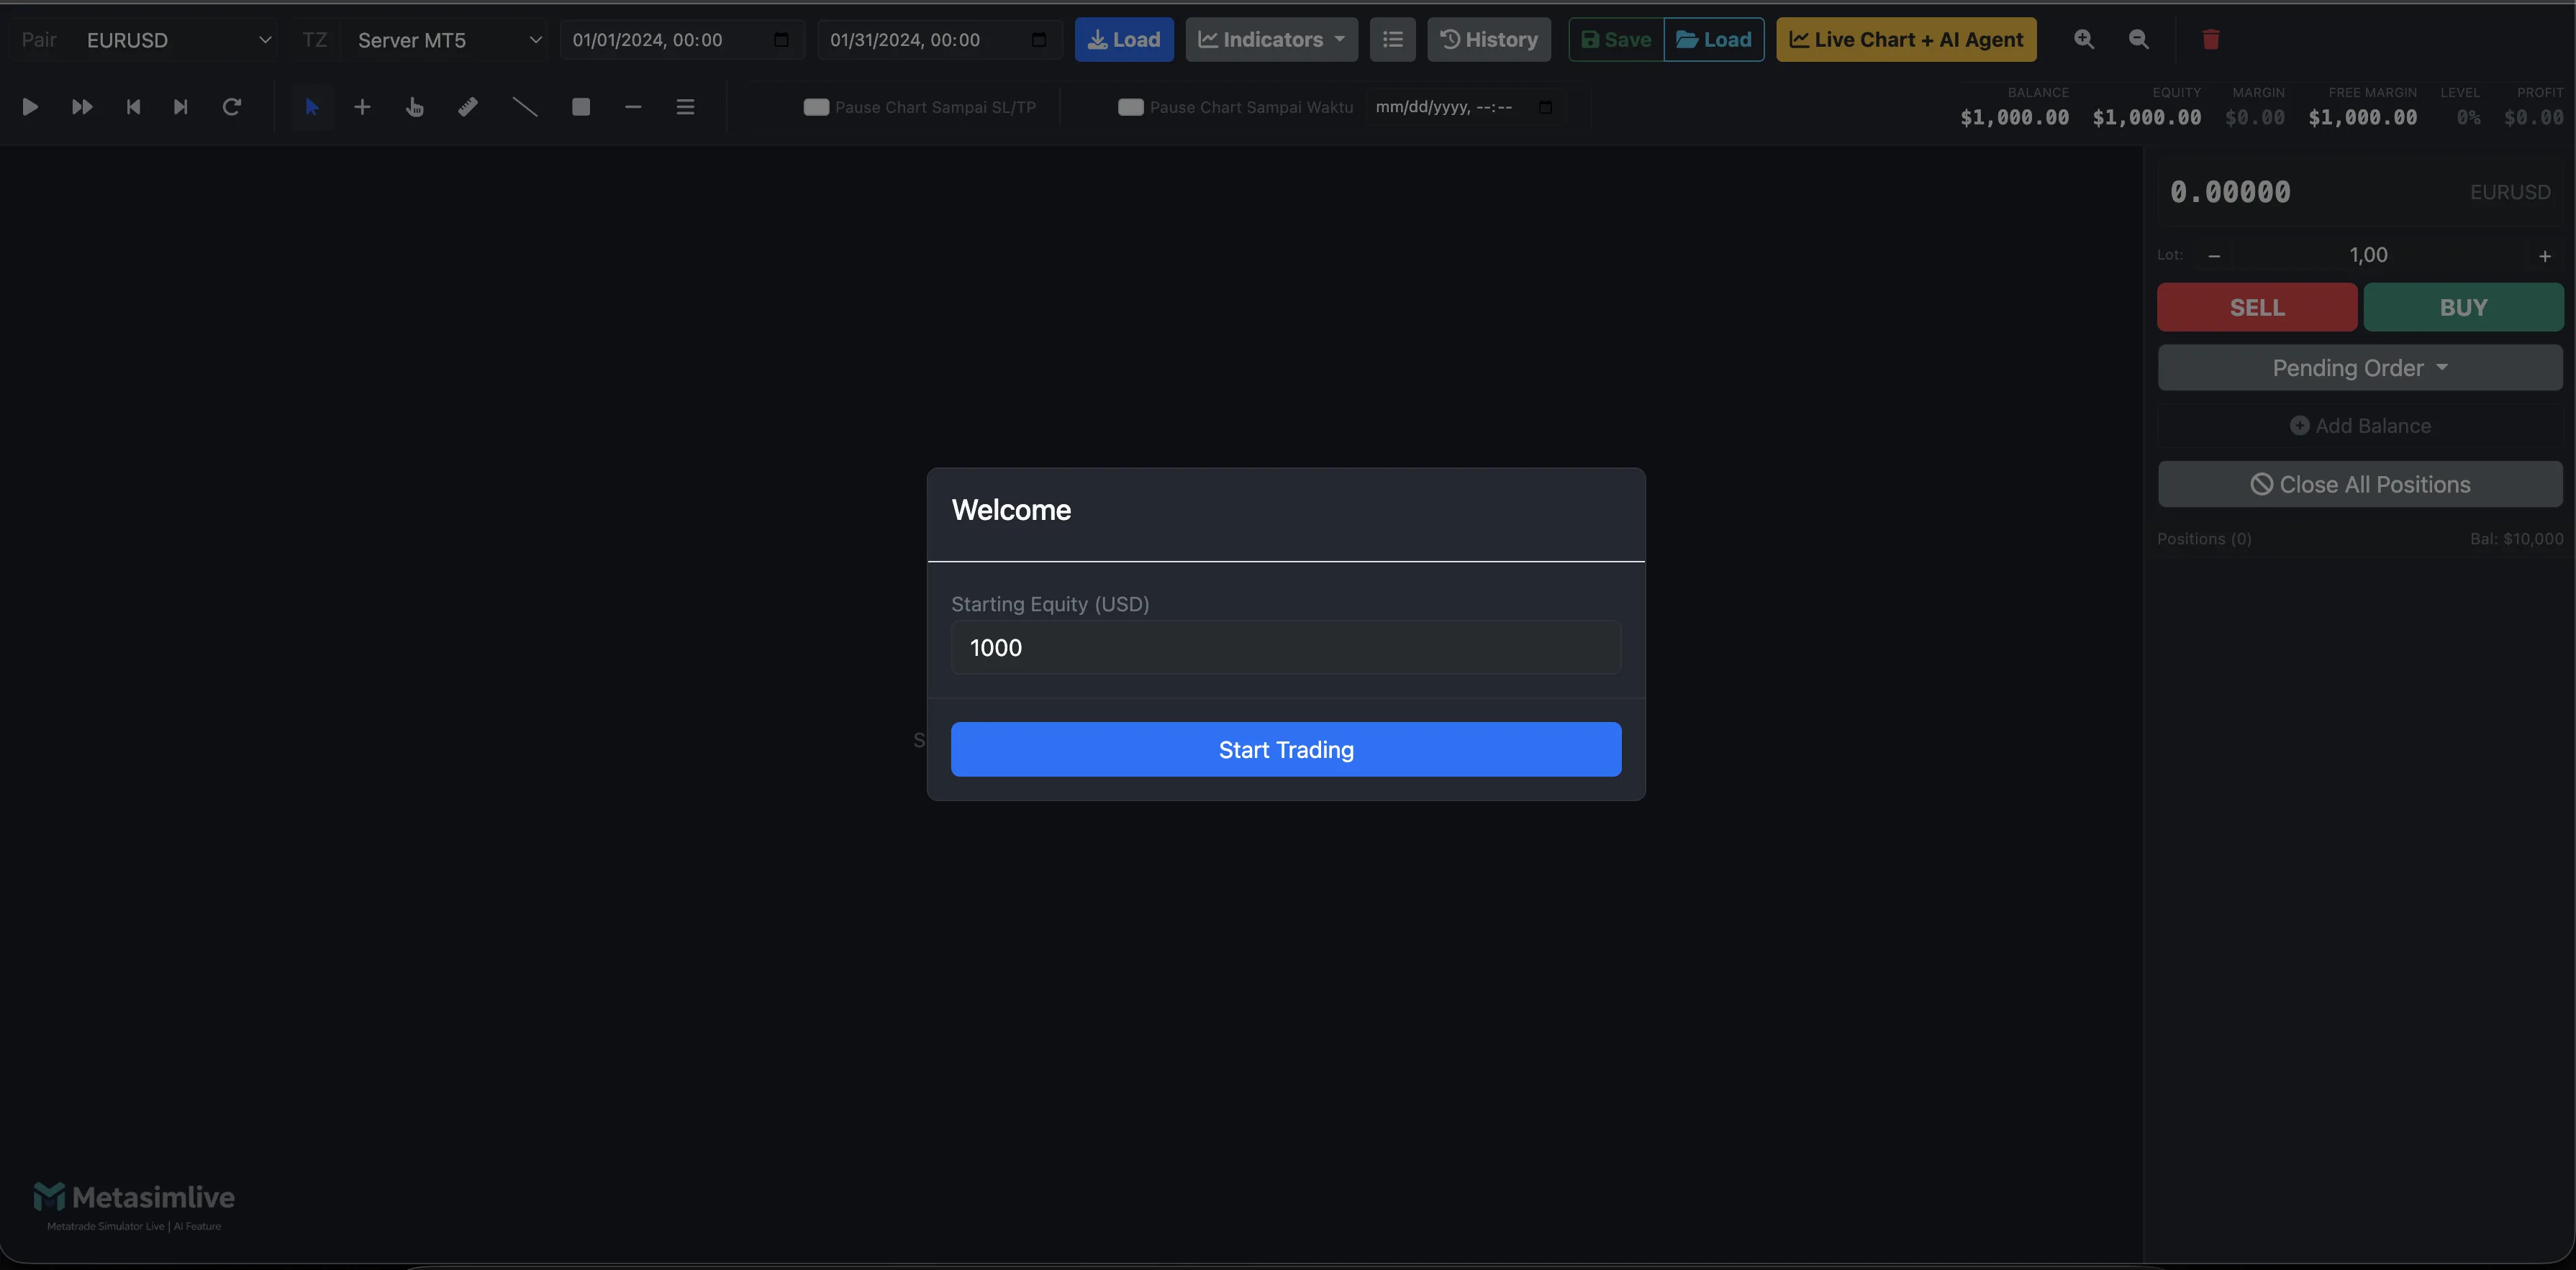Select the ruler measurement tool
Image resolution: width=2576 pixels, height=1270 pixels.
point(467,106)
